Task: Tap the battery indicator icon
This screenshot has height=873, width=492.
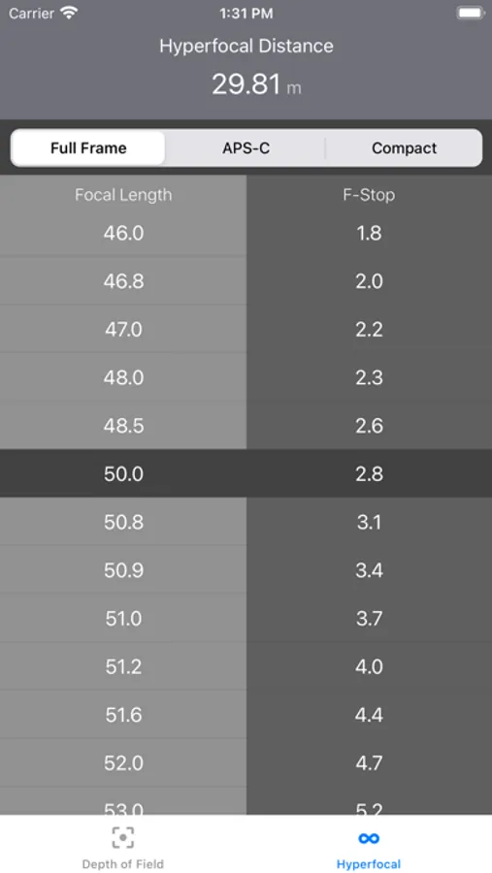Action: click(x=471, y=14)
